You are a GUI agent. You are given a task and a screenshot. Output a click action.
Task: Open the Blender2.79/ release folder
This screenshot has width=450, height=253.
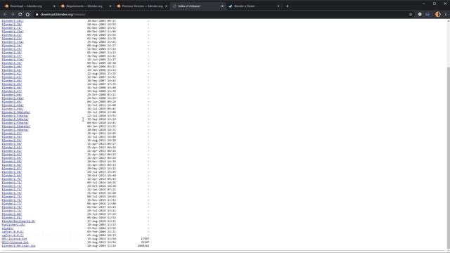tap(12, 211)
